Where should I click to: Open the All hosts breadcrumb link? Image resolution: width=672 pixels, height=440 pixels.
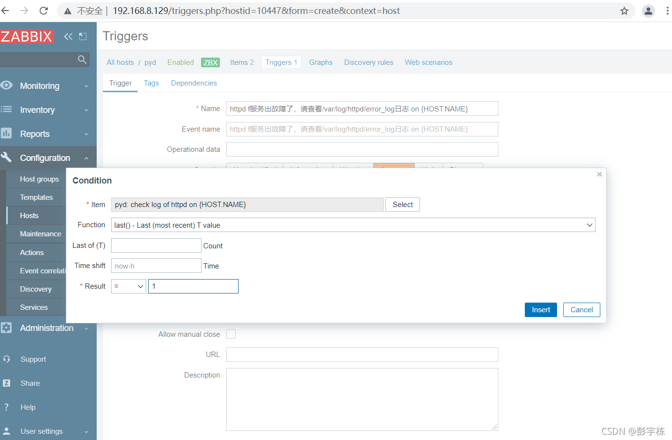pyautogui.click(x=120, y=62)
